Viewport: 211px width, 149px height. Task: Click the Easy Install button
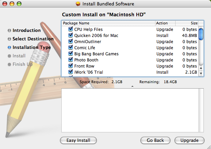[x=78, y=140]
